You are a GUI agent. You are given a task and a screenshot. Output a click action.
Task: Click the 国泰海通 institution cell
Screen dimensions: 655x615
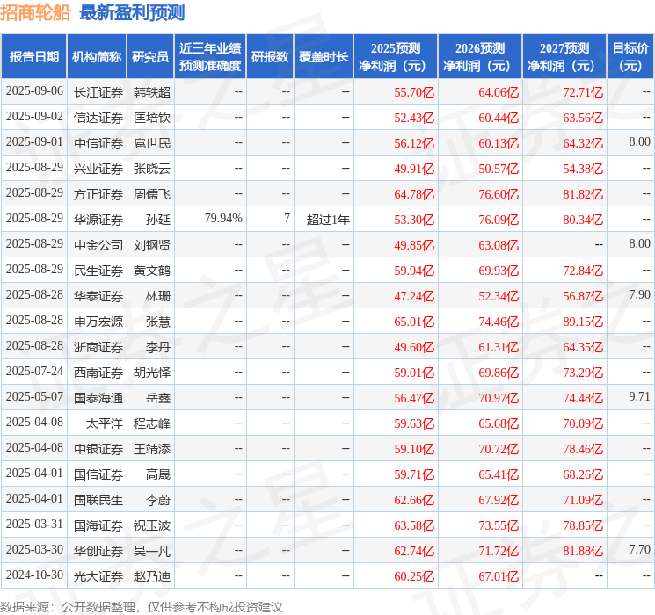pyautogui.click(x=98, y=398)
